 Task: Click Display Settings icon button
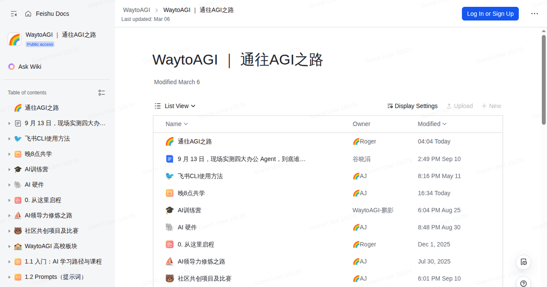pyautogui.click(x=412, y=106)
